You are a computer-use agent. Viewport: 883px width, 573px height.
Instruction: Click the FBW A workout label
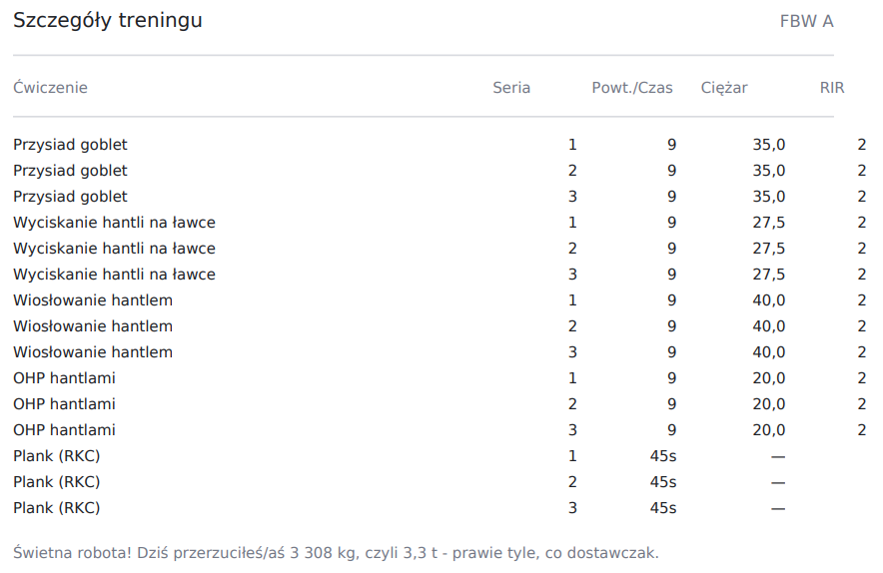point(806,22)
